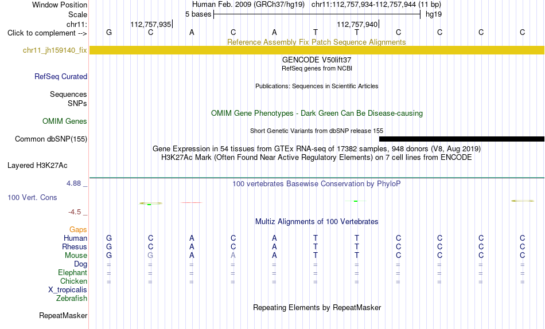545x329 pixels.
Task: Open '100 vertebrates Basewise Conservation by PhyloP' title
Action: click(317, 184)
